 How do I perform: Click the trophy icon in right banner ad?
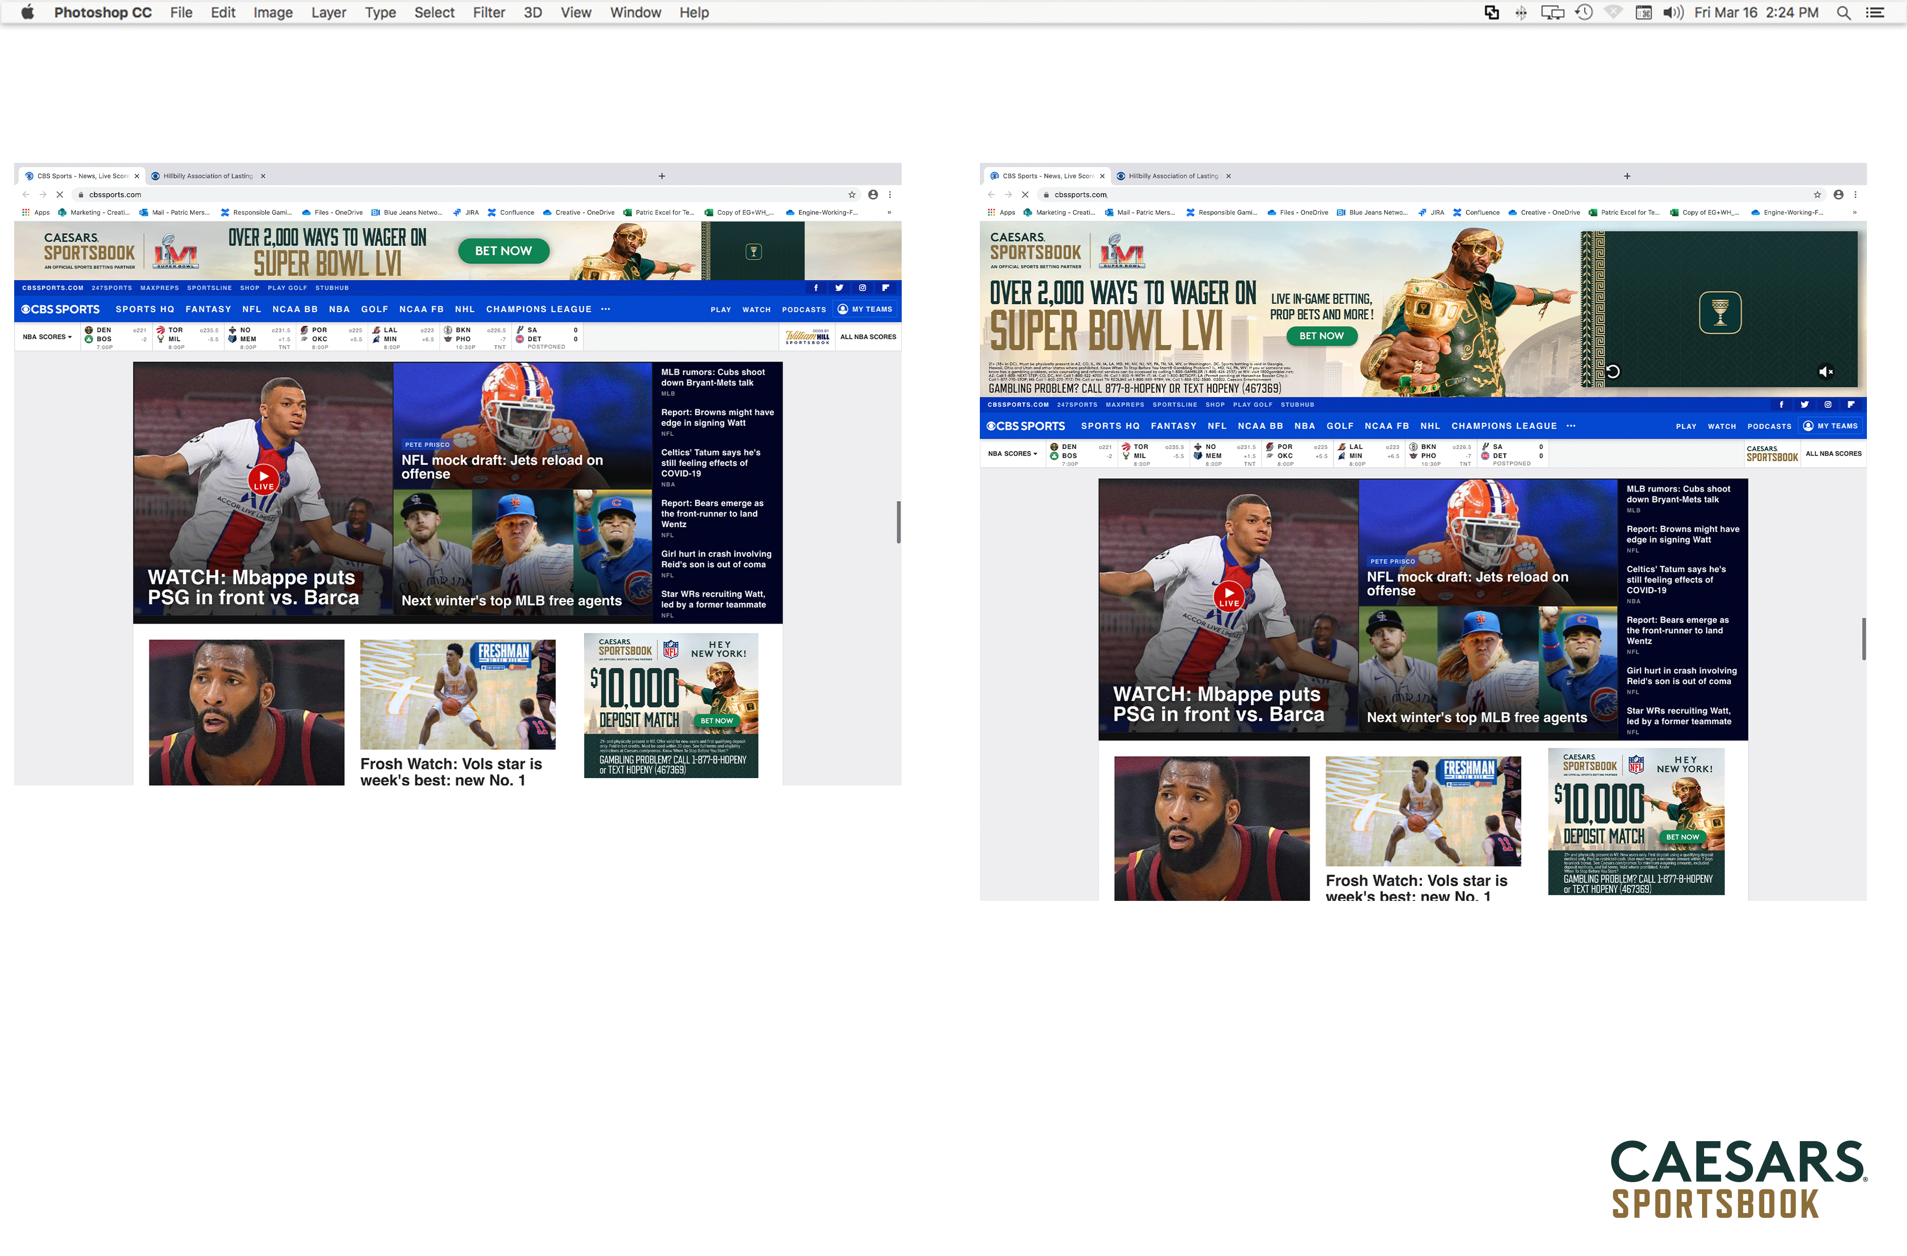point(1720,312)
